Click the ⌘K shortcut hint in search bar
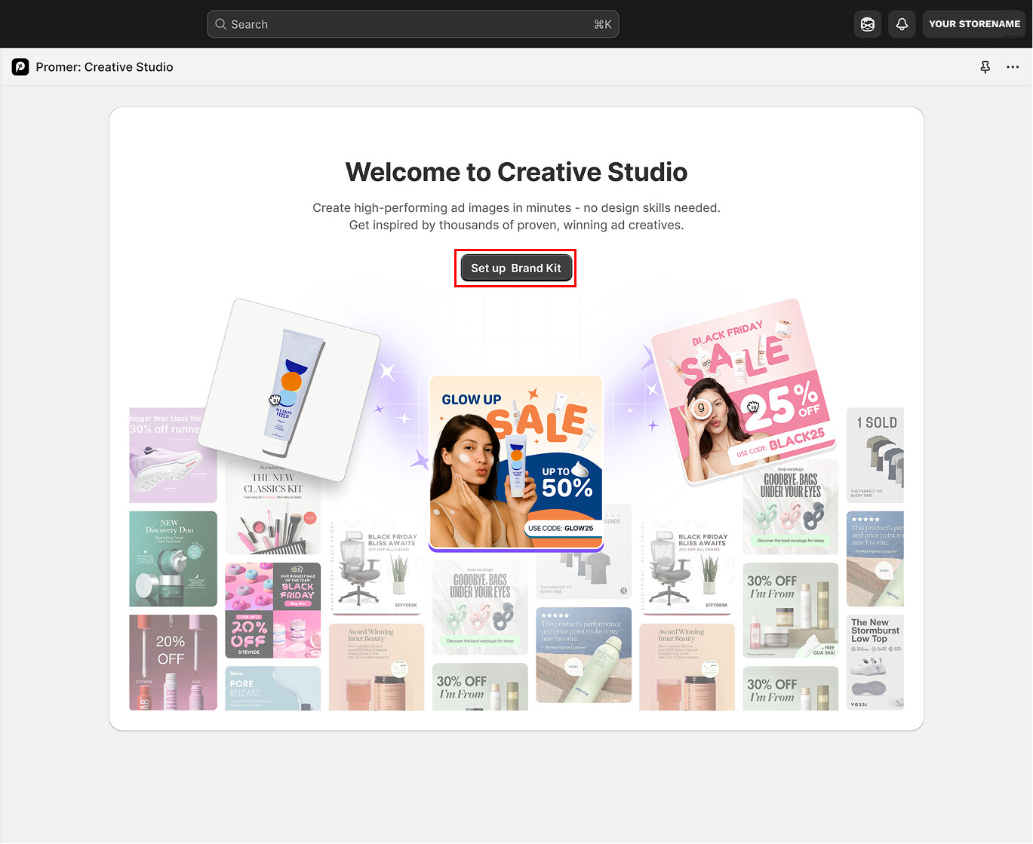 [x=602, y=24]
